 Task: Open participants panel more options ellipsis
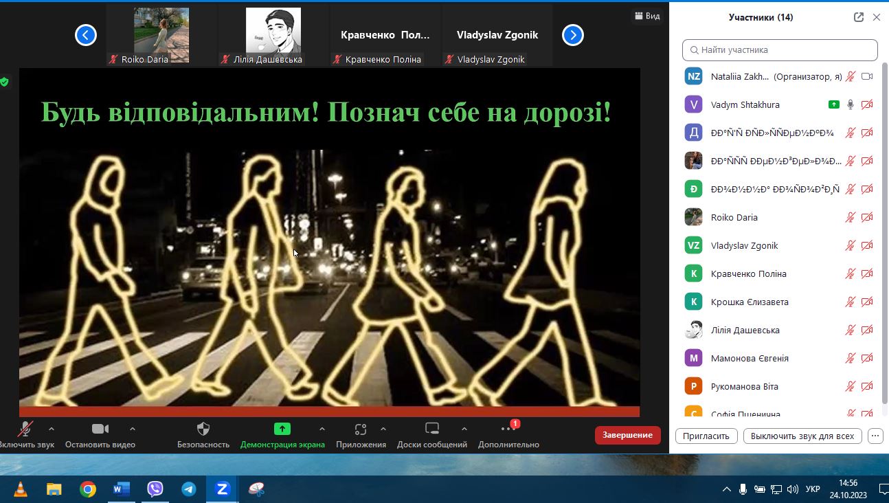point(875,436)
